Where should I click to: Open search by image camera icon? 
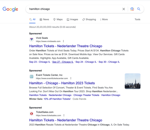click(x=132, y=9)
